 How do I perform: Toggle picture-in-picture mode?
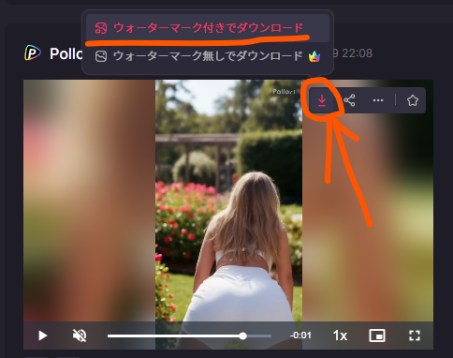click(377, 336)
